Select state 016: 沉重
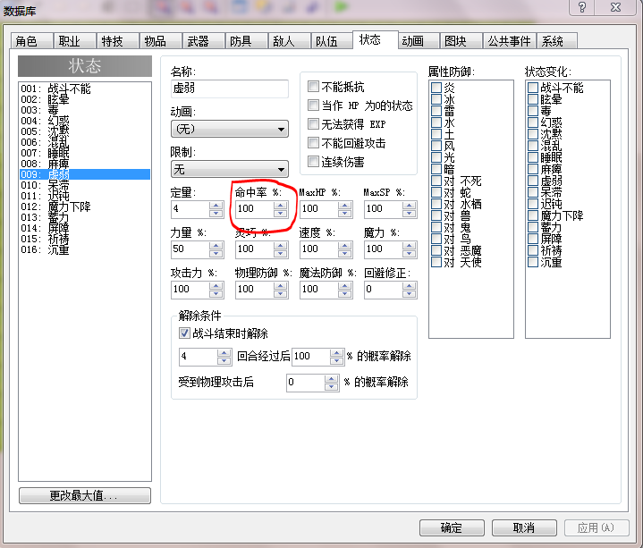The image size is (643, 548). [x=85, y=249]
